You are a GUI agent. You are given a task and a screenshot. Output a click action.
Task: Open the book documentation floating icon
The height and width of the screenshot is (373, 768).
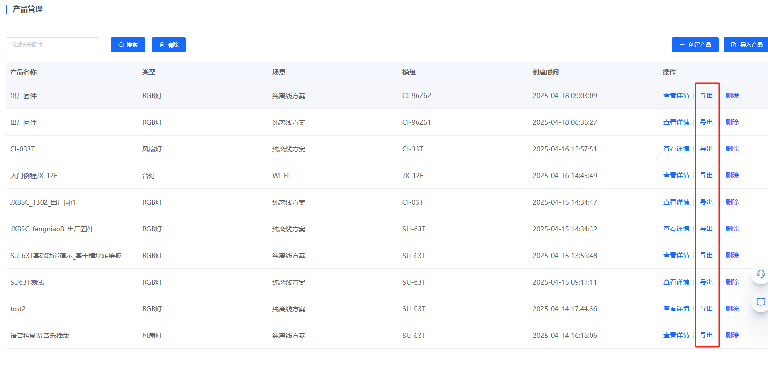pos(761,302)
